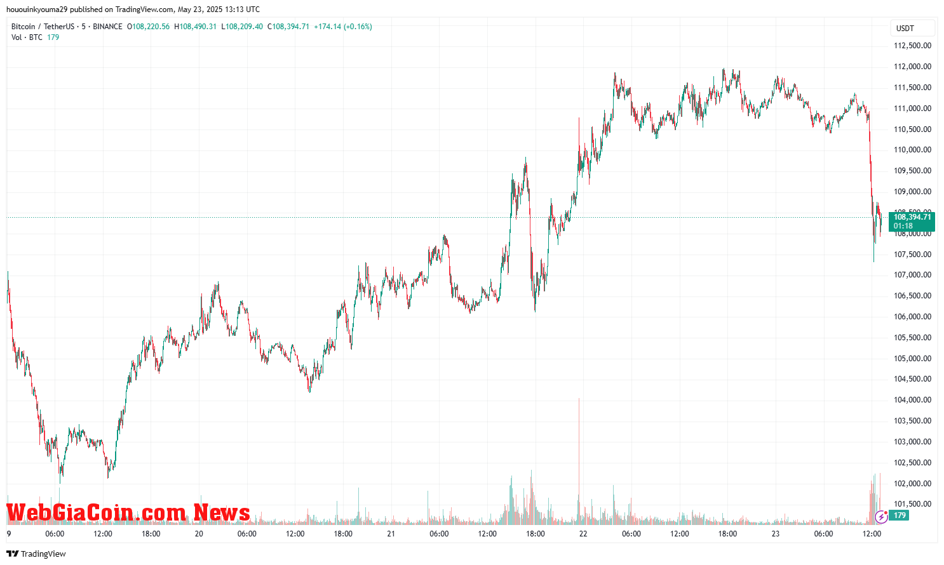Click the volume value 179 in legend

(53, 37)
